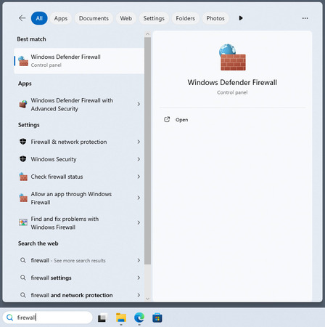The image size is (325, 327).
Task: Expand firewall and network protection web chevron
Action: point(139,295)
